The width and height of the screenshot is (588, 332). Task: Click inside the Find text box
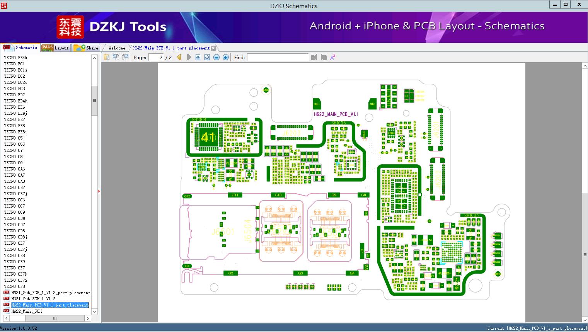pos(278,57)
